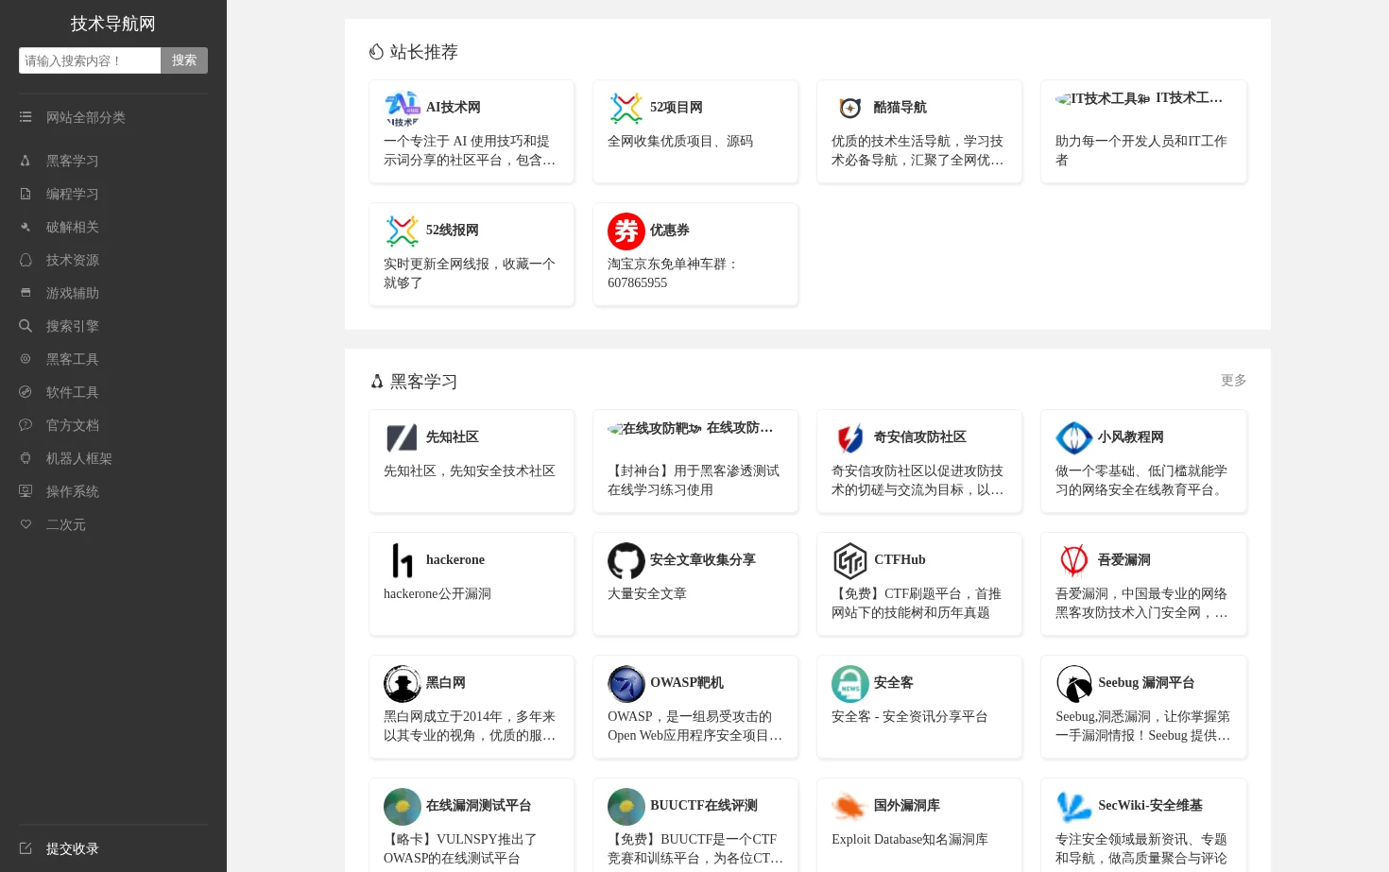
Task: Click the CTFHub title text
Action: point(900,559)
